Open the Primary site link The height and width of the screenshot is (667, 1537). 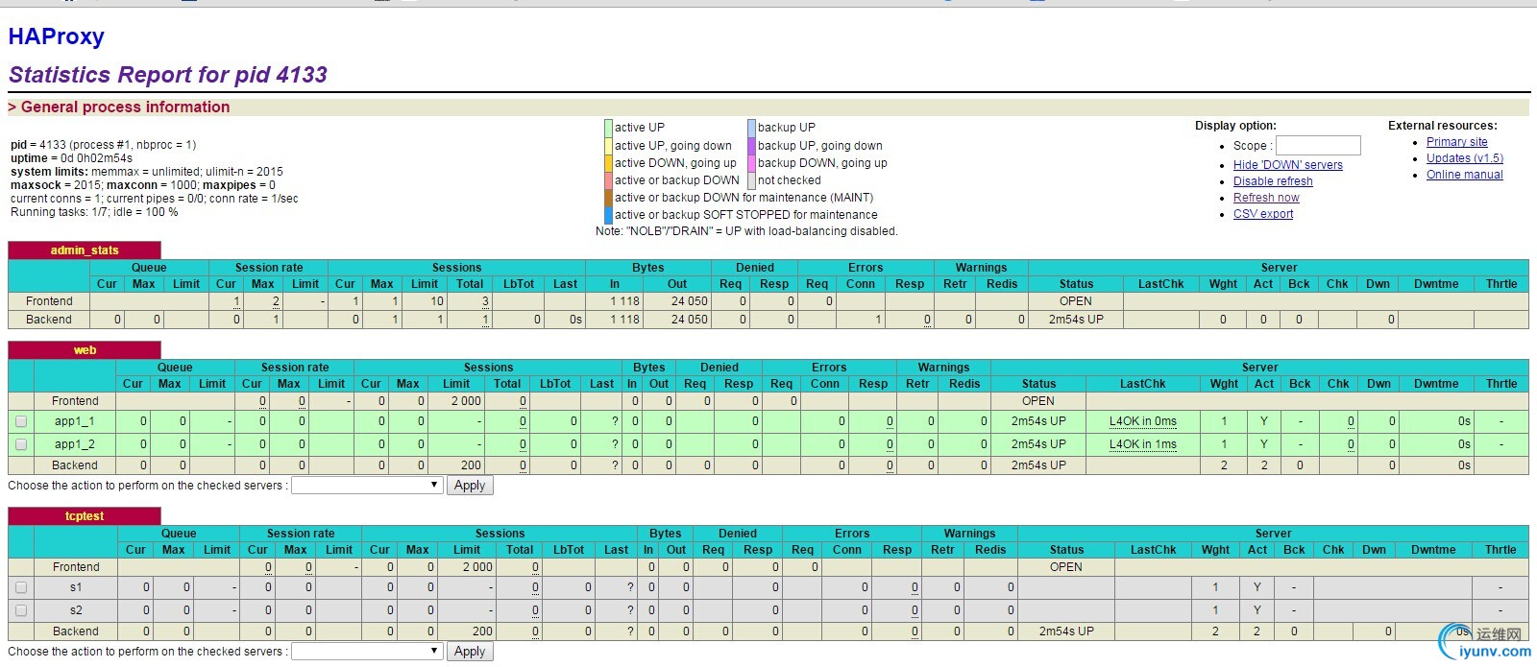coord(1456,142)
